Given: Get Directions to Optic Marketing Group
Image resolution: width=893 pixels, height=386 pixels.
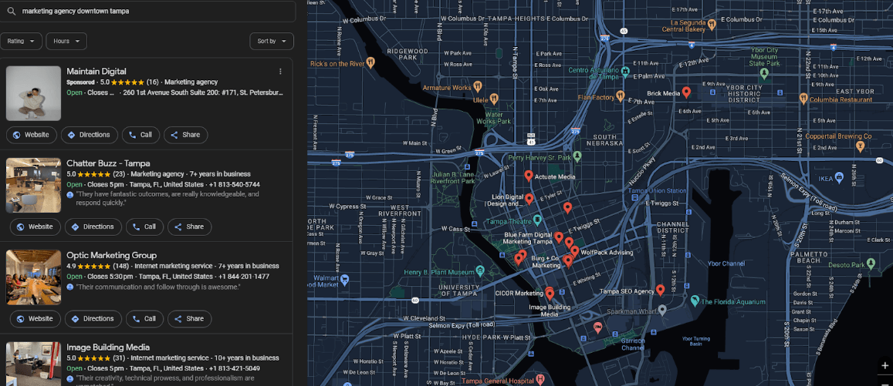Looking at the screenshot, I should tap(93, 319).
